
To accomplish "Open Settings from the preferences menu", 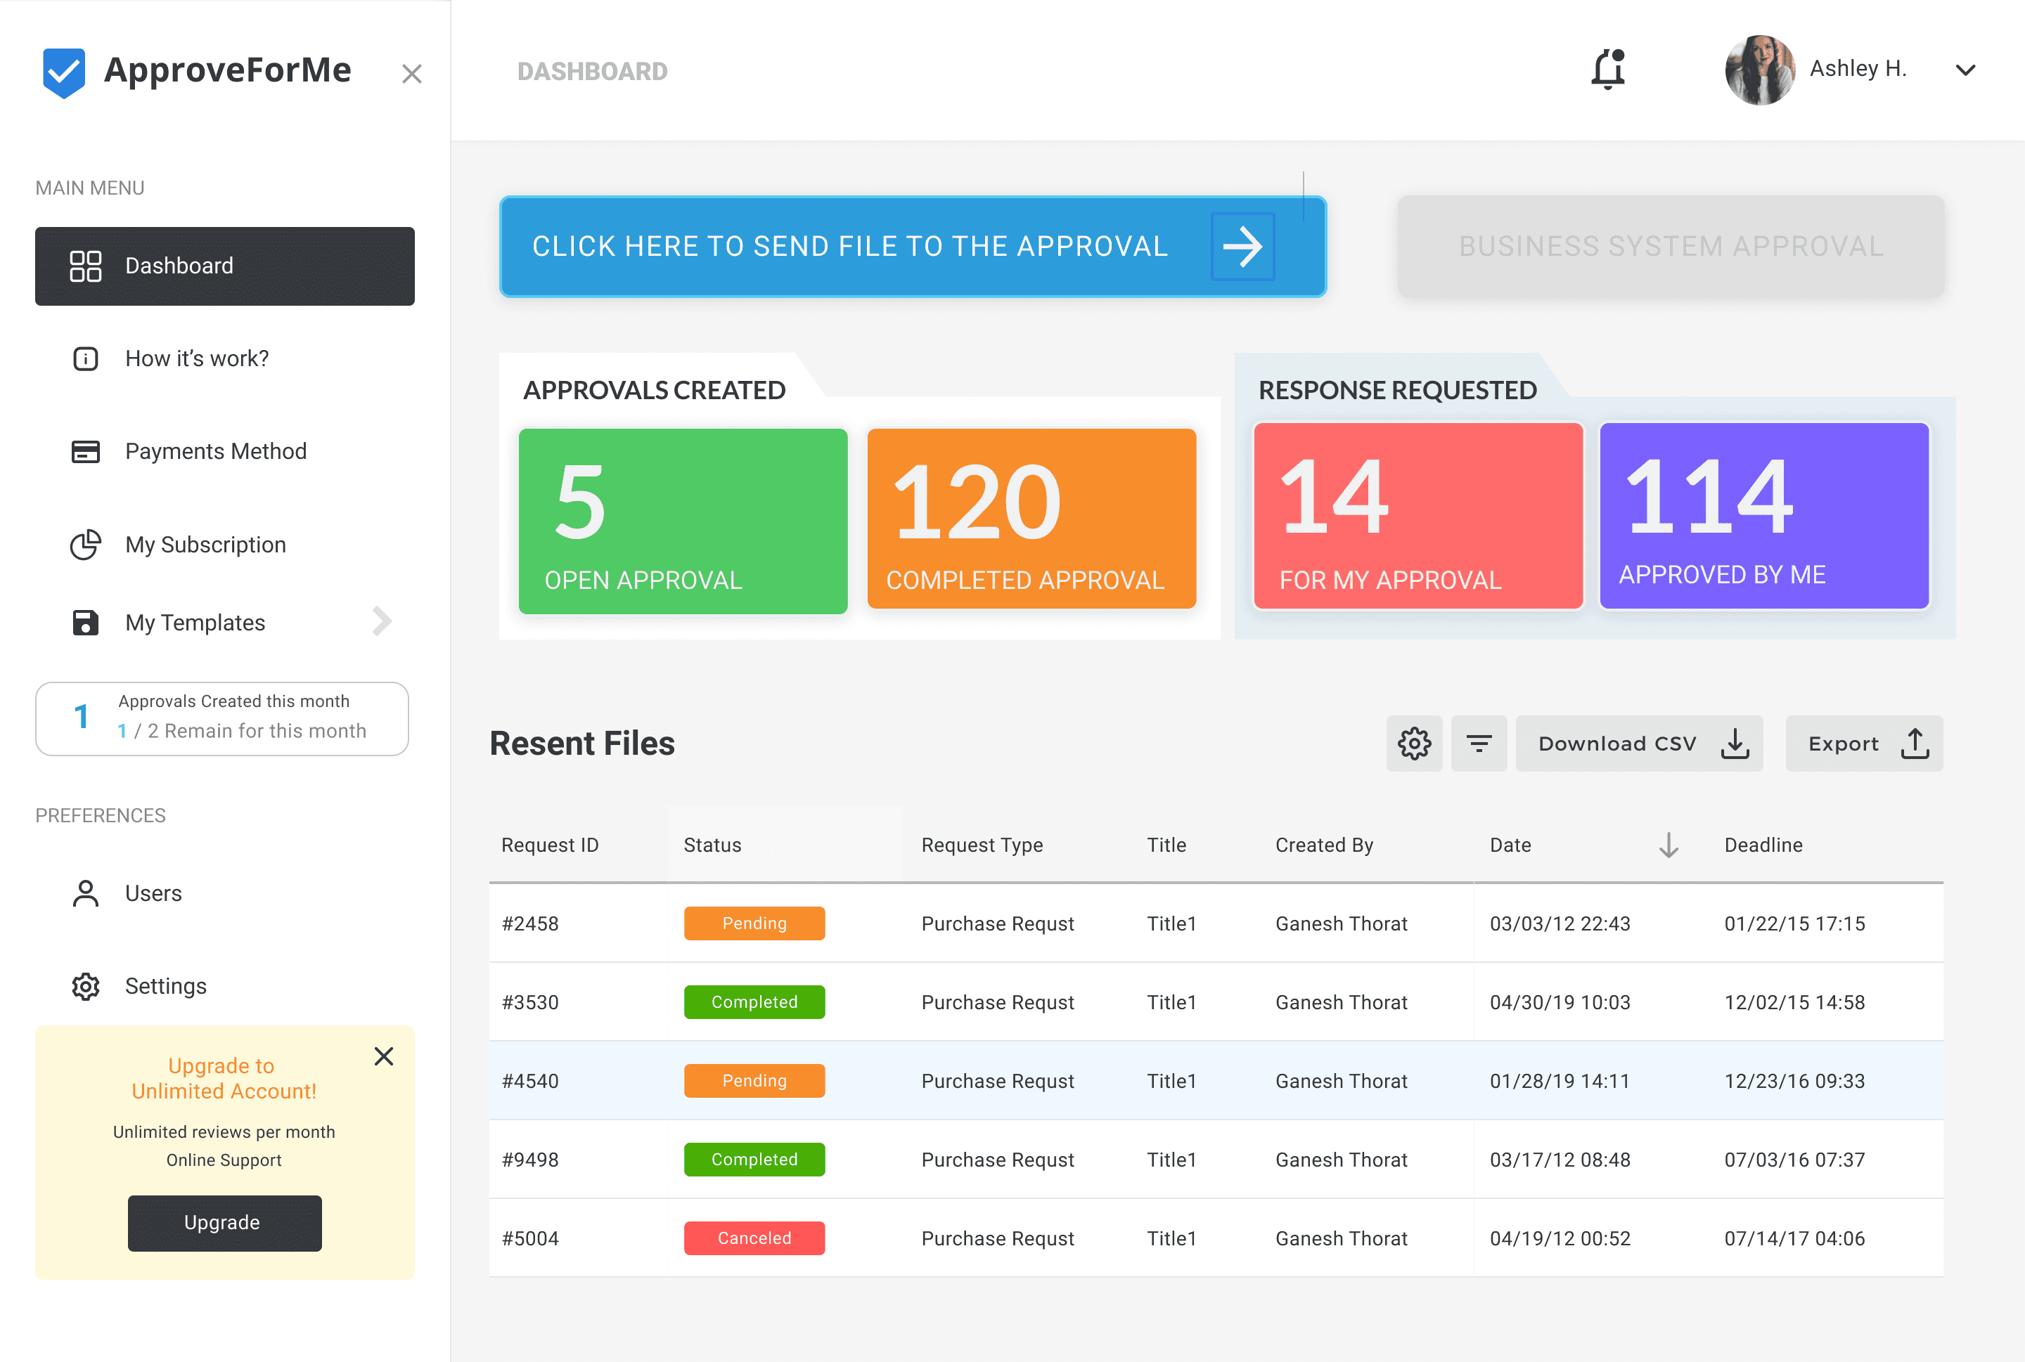I will (165, 986).
